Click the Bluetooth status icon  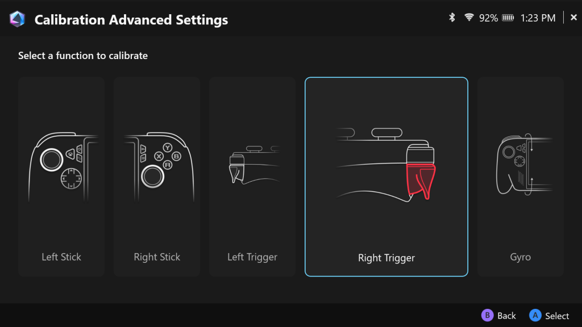click(x=452, y=18)
